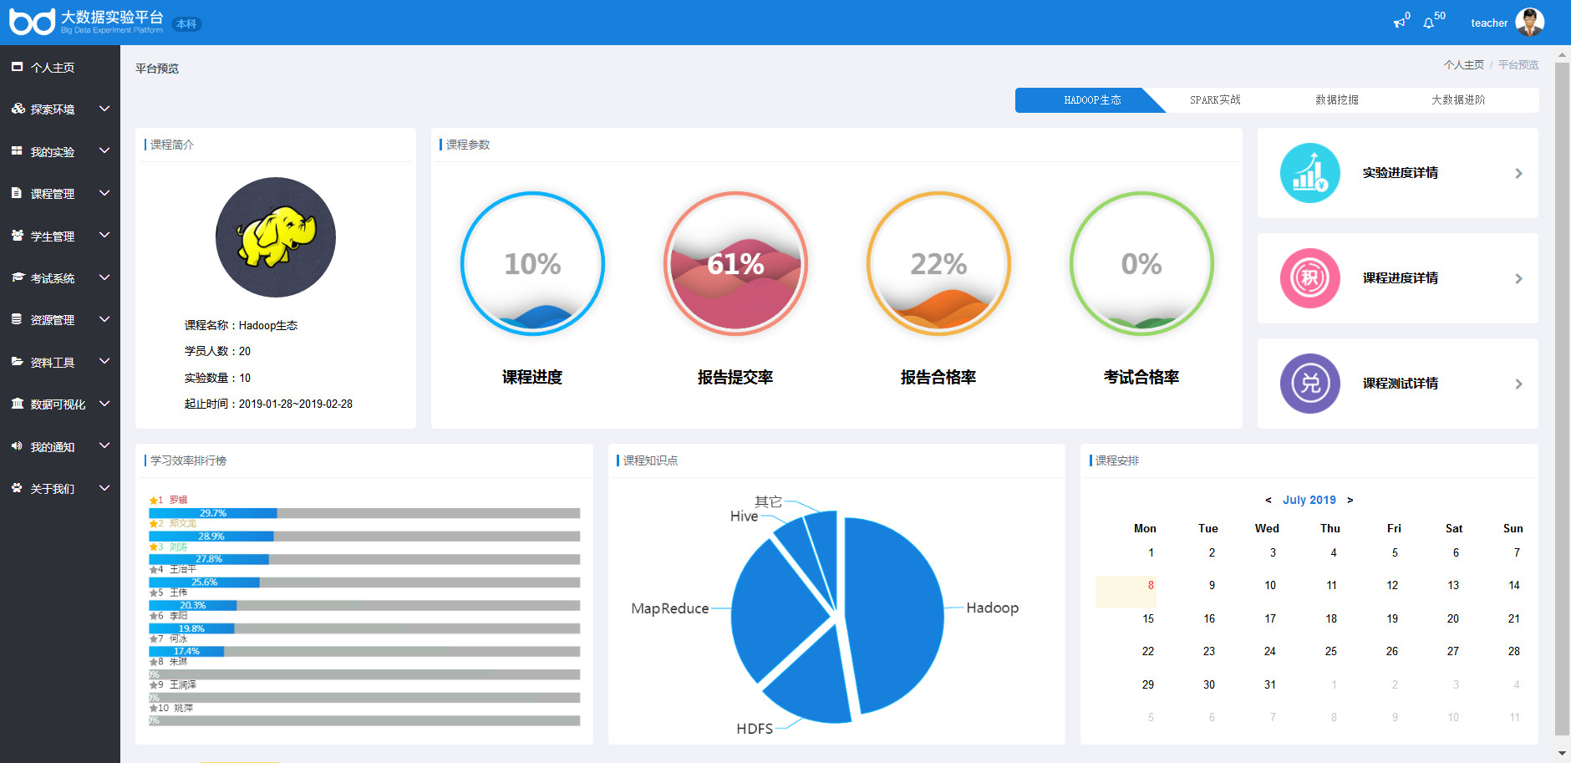Click the bd platform logo
1571x763 pixels.
pyautogui.click(x=32, y=22)
